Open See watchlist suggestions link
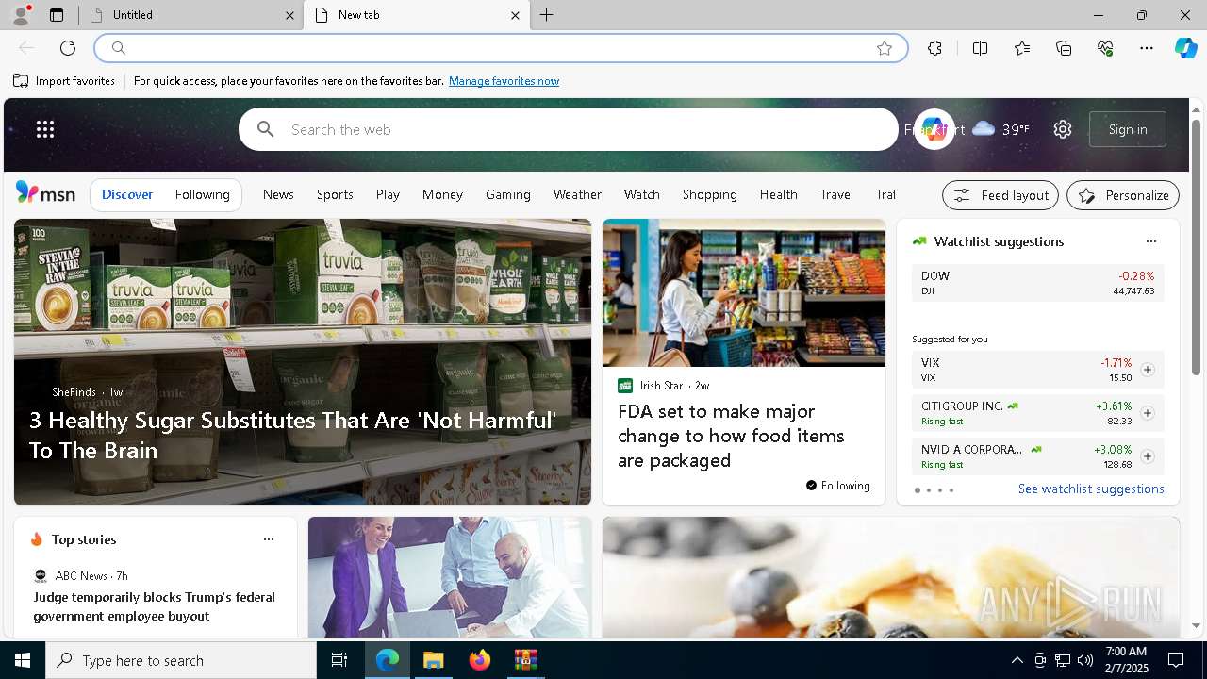 point(1091,489)
